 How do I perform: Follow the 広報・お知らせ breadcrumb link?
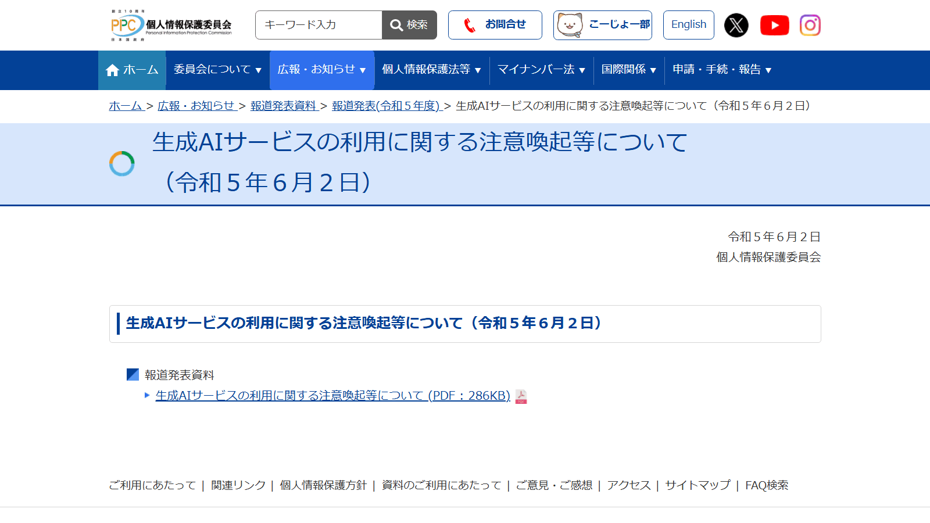click(196, 106)
